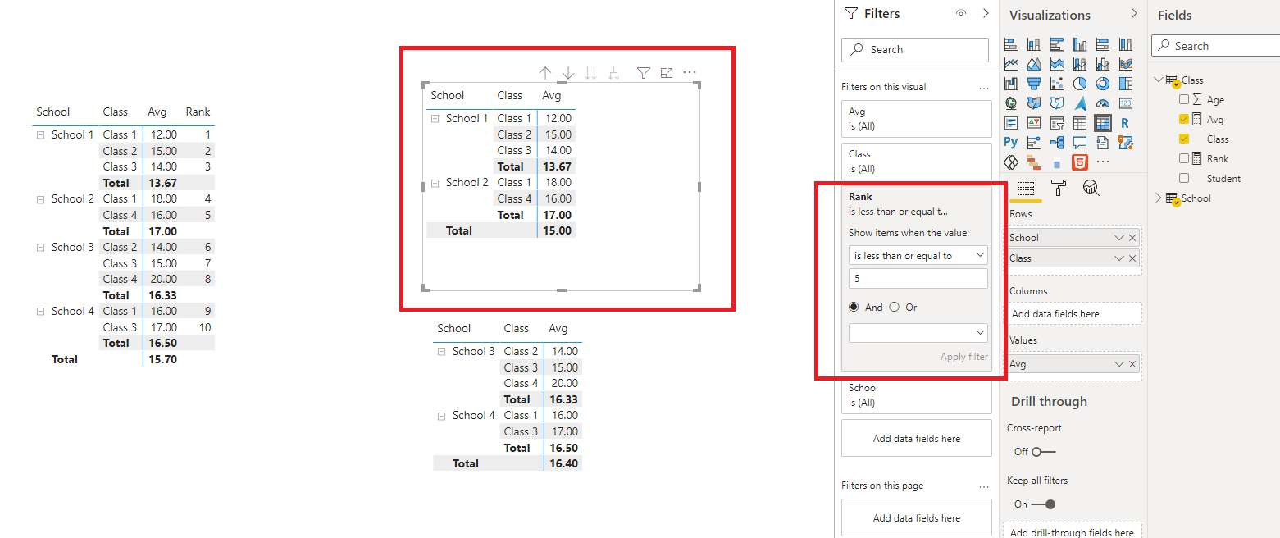The image size is (1280, 538).
Task: Open dropdown arrow on Avg values field
Action: 1119,364
